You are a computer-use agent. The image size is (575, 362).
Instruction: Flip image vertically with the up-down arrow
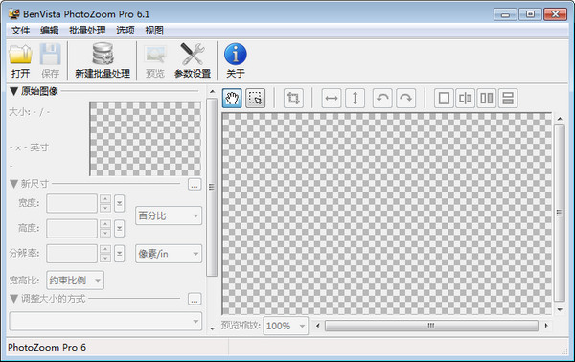click(x=355, y=99)
